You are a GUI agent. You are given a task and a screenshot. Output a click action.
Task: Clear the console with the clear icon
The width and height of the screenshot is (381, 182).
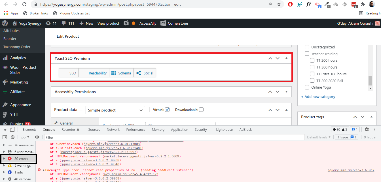click(12, 137)
